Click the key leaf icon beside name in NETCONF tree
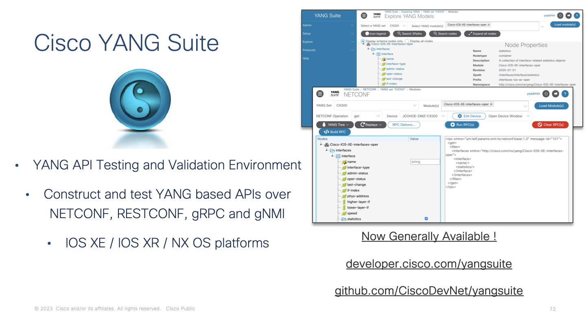This screenshot has width=586, height=329. [344, 162]
